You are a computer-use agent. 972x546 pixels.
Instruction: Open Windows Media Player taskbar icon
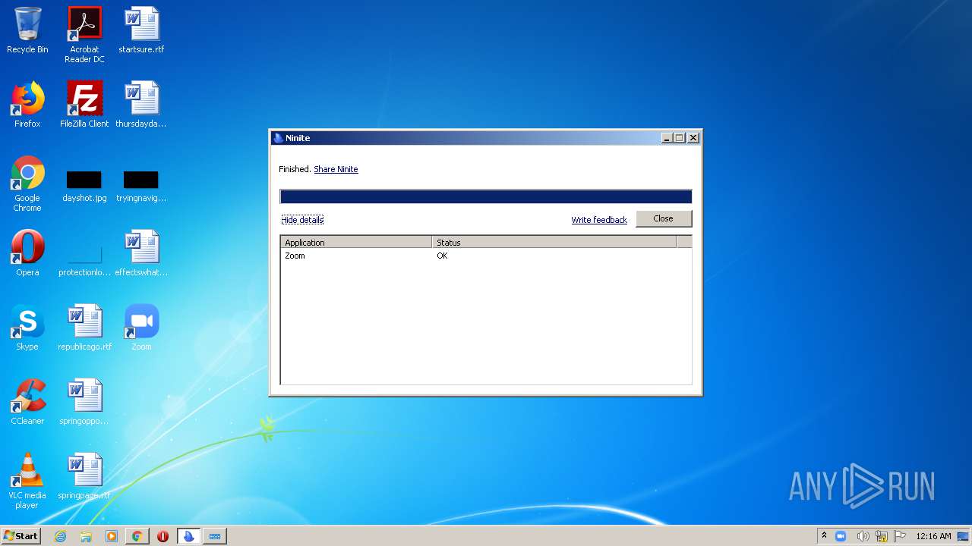click(x=112, y=536)
